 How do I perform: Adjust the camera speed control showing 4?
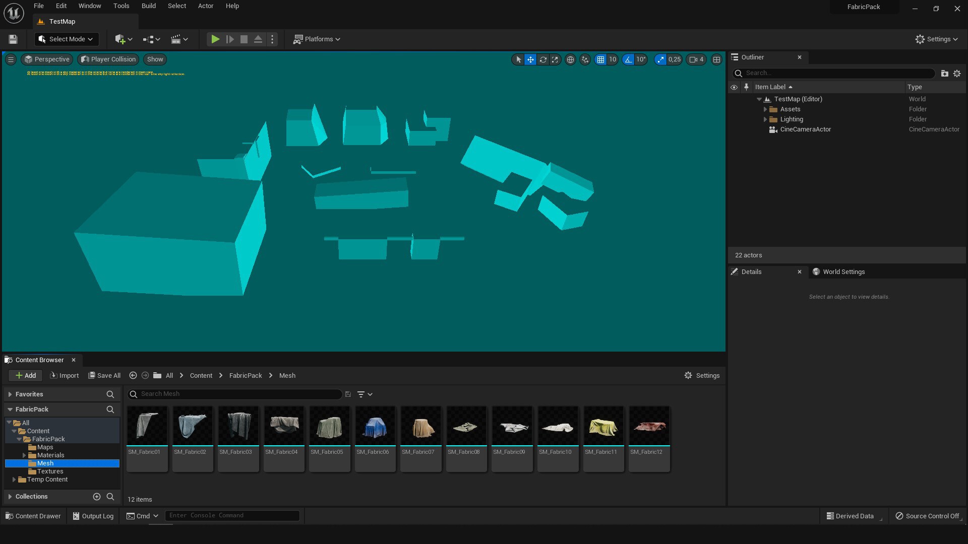coord(696,59)
